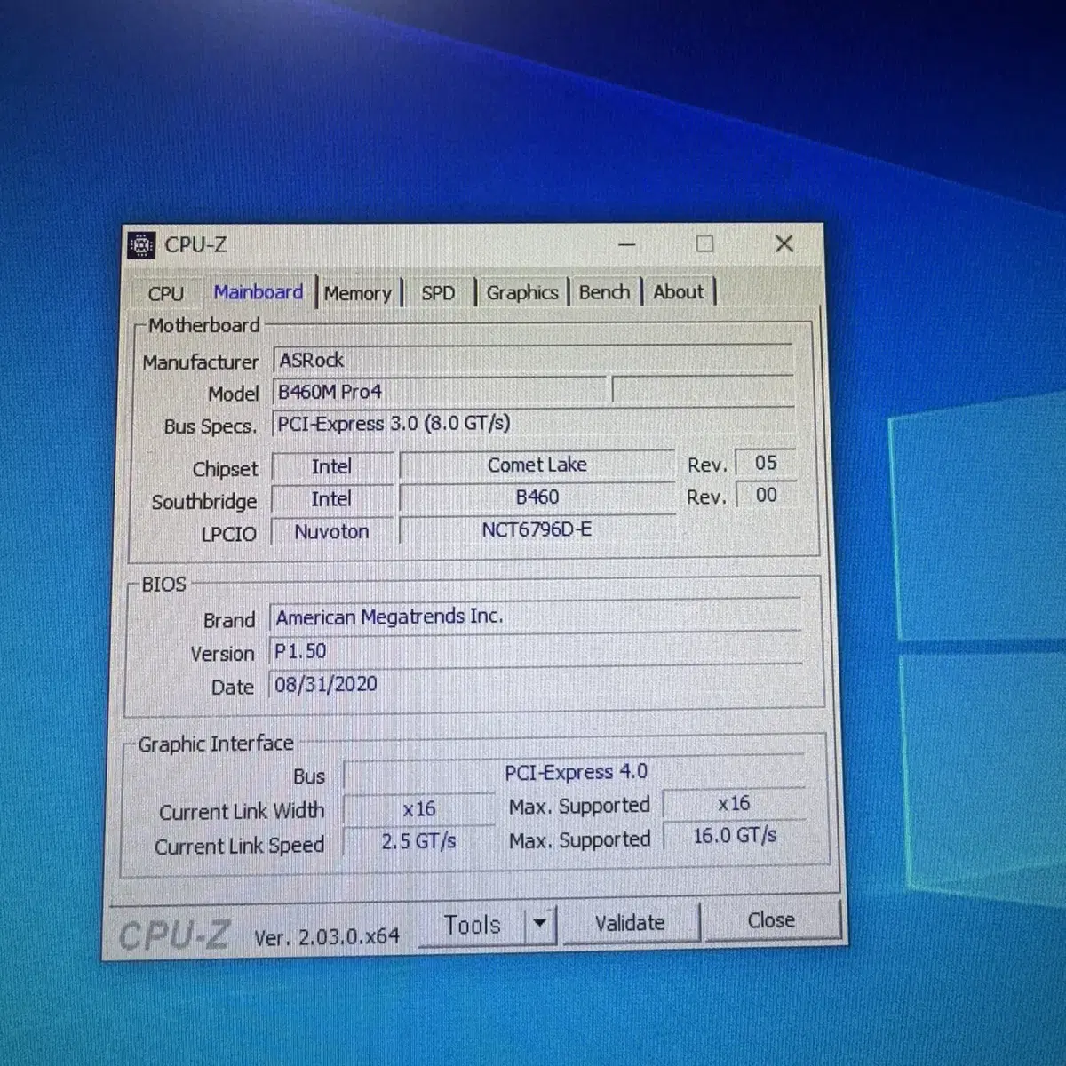Click the southbridge Rev. 00 value

[x=765, y=495]
